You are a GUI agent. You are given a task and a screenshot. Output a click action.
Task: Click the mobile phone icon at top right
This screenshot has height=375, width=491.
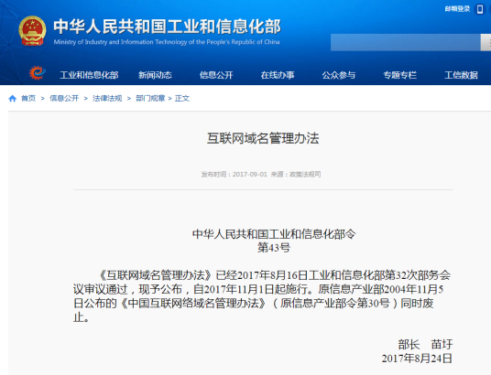tap(480, 9)
